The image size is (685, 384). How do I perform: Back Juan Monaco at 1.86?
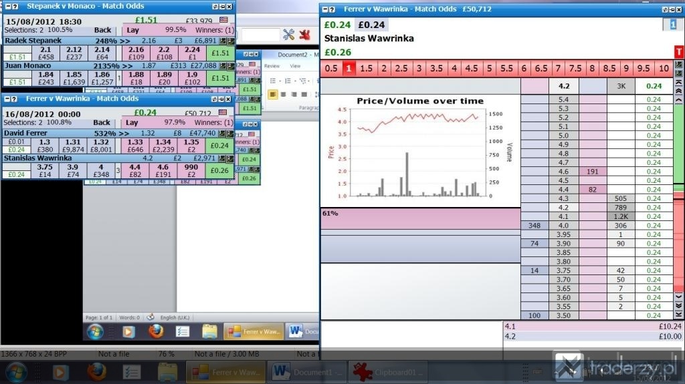[x=102, y=78]
